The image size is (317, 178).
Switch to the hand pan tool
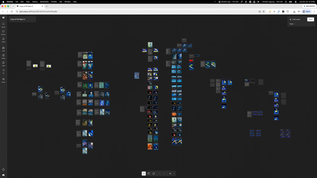[x=149, y=174]
